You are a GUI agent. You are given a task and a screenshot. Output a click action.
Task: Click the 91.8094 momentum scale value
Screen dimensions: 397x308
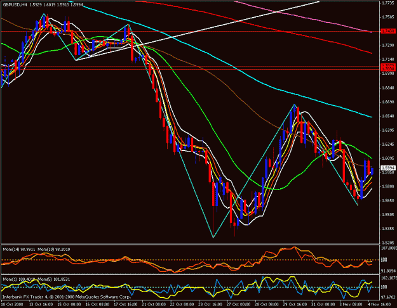(x=388, y=271)
